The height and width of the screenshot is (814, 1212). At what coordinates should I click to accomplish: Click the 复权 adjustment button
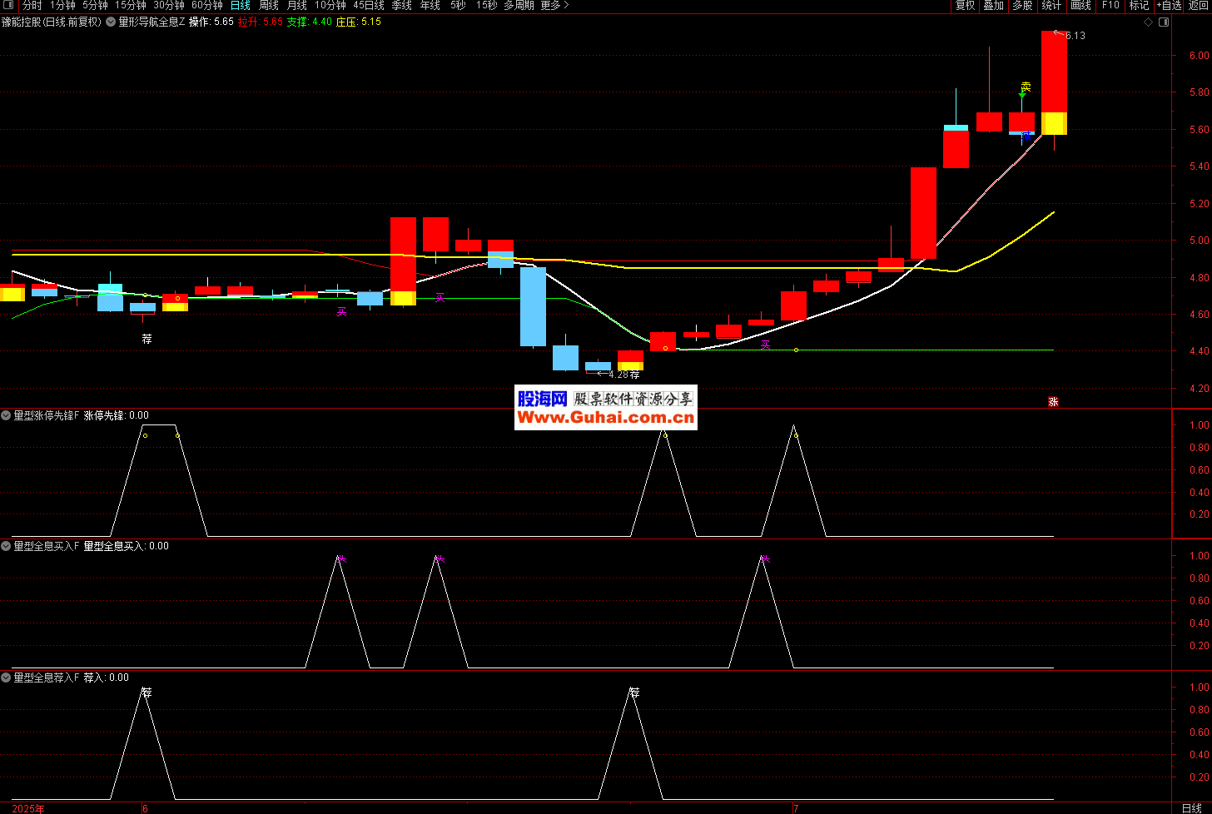[x=965, y=6]
